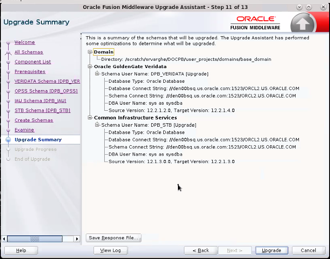Open the Create Schemas step
330x259 pixels.
34,120
